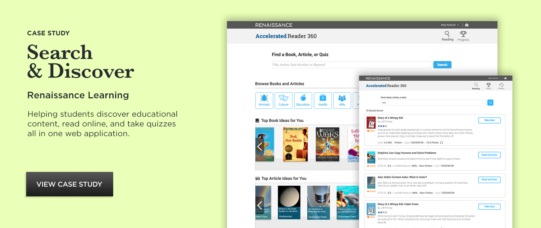Open the Bud, Not Buddy book cover
The height and width of the screenshot is (228, 541).
pos(296,144)
